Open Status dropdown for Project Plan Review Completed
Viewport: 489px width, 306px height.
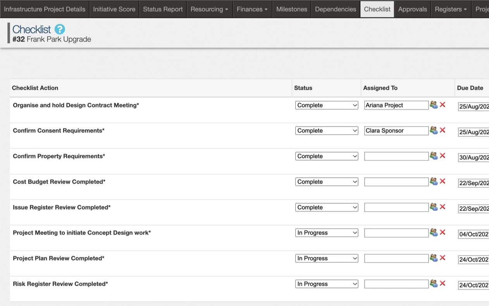(x=327, y=258)
